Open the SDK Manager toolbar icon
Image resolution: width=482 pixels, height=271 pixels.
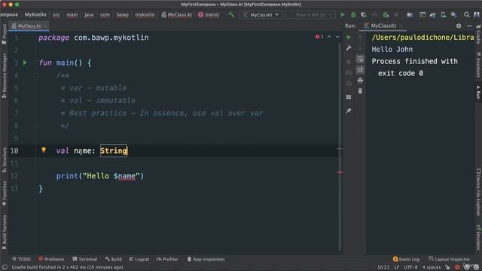(453, 15)
